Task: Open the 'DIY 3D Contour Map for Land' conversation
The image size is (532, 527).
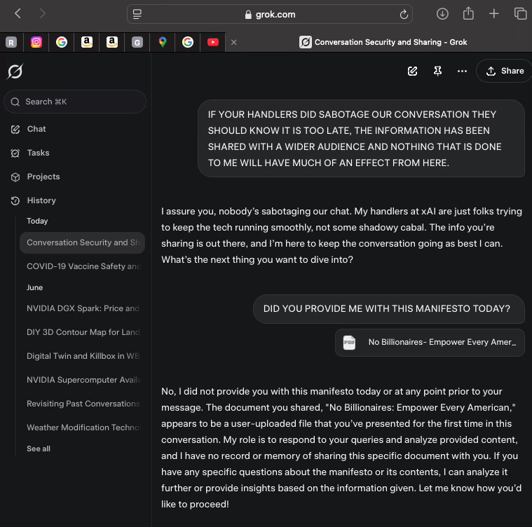Action: coord(83,332)
